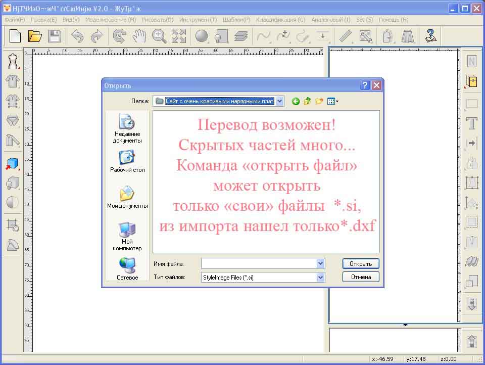The image size is (485, 365).
Task: Select the curve drawing tool
Action: tap(264, 36)
